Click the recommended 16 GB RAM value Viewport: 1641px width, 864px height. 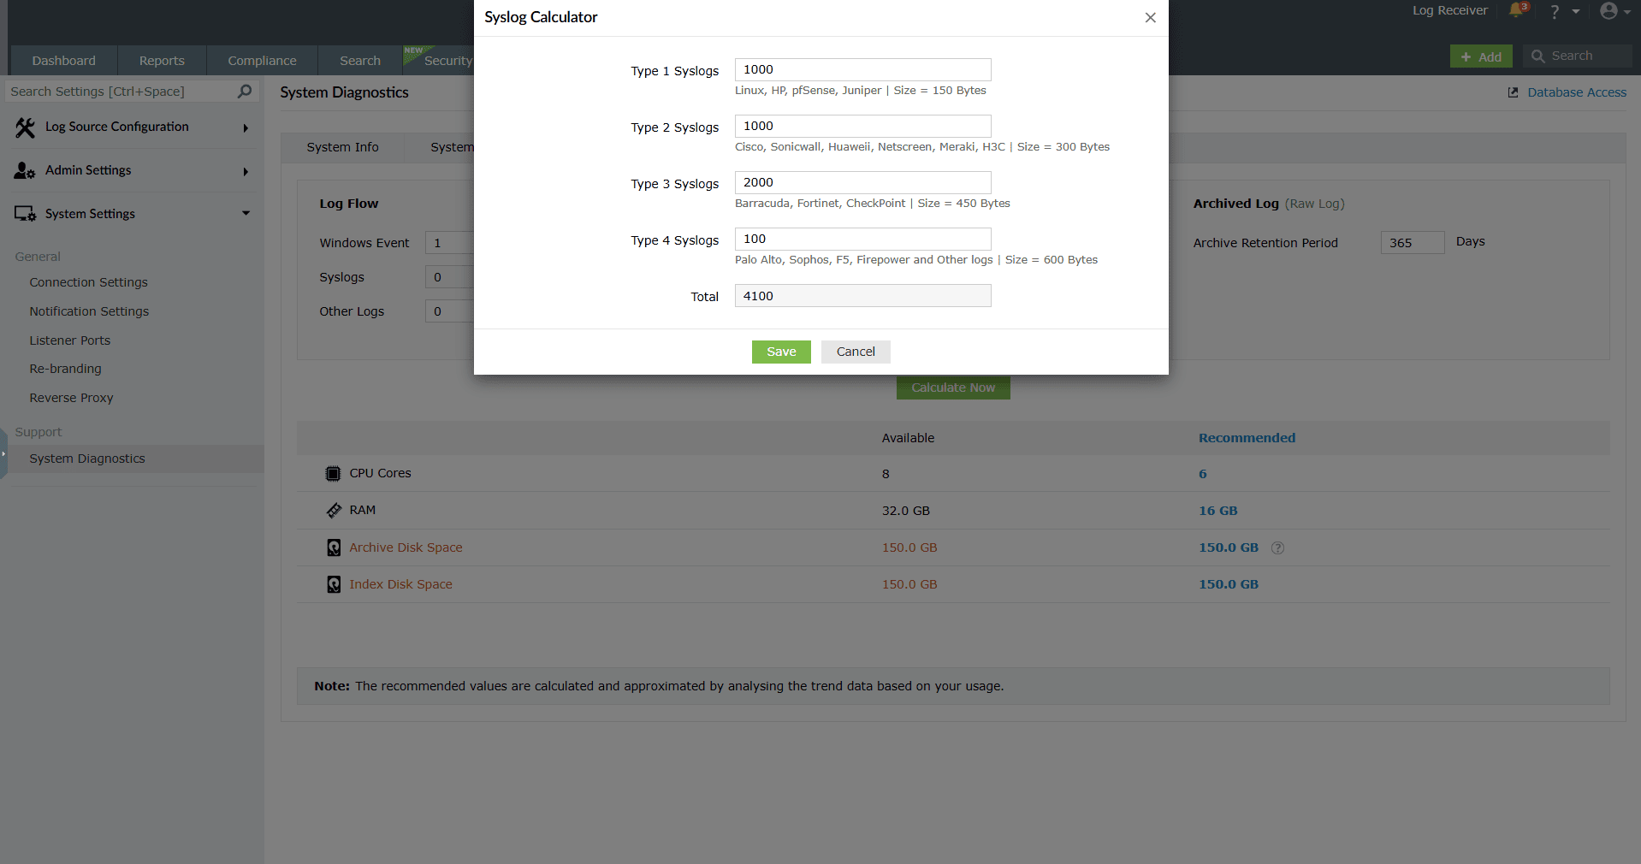click(x=1217, y=511)
